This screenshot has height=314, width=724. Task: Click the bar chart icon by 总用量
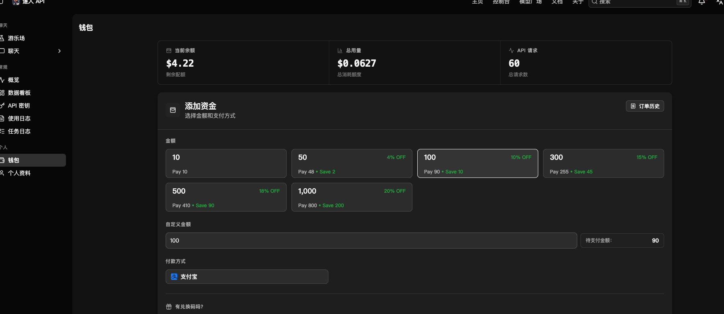(x=340, y=51)
